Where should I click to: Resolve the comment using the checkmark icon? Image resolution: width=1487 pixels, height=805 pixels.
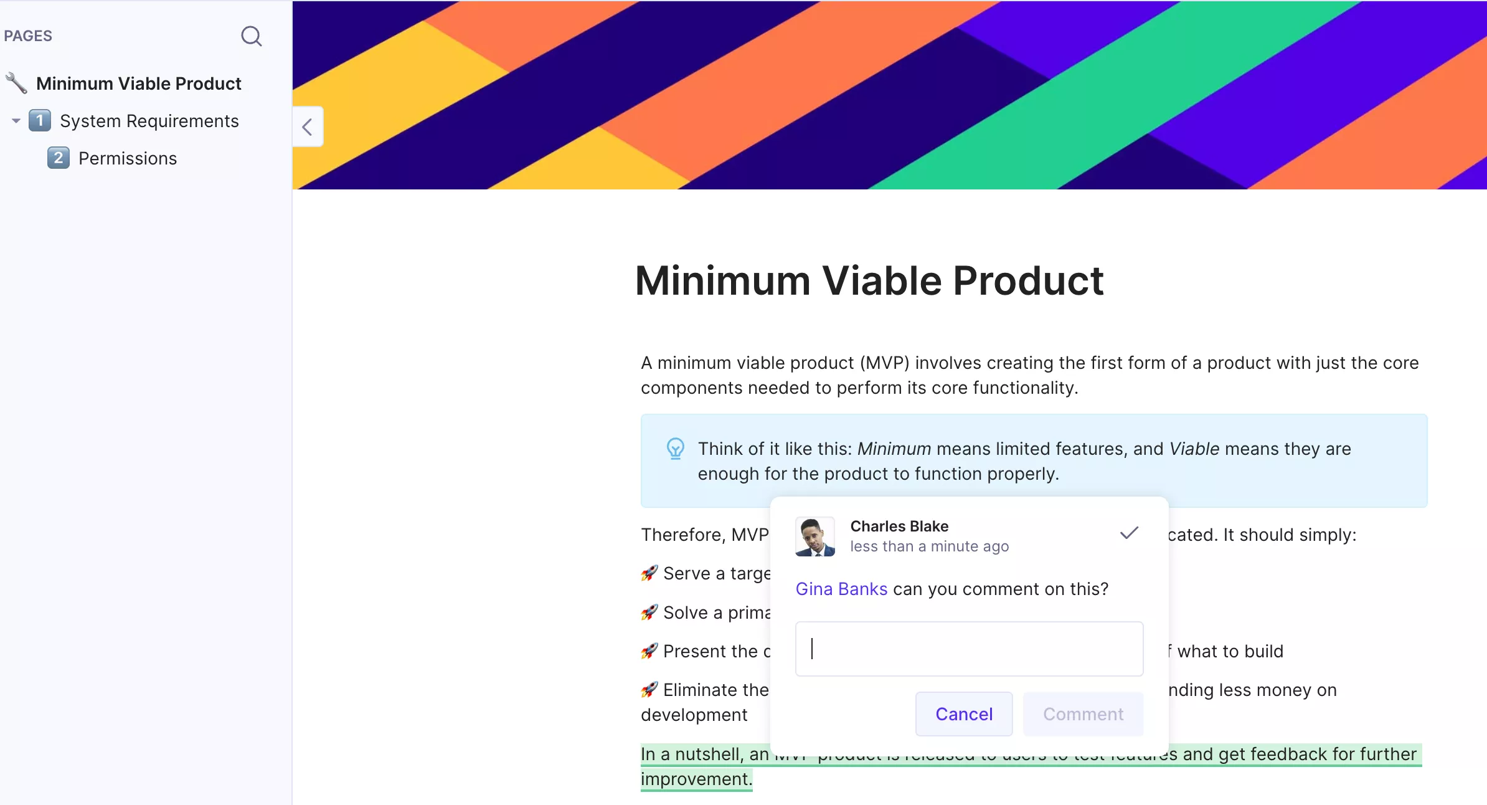(x=1129, y=533)
